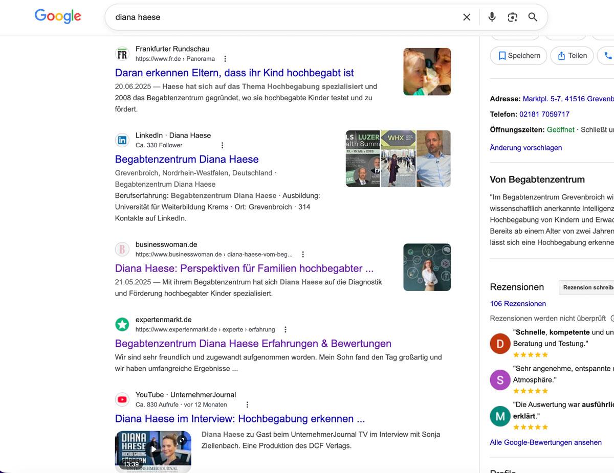Call phone number 02181 7059717
614x473 pixels.
coord(544,114)
